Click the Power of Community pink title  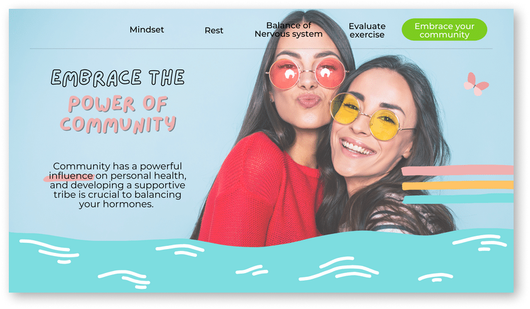[x=118, y=114]
